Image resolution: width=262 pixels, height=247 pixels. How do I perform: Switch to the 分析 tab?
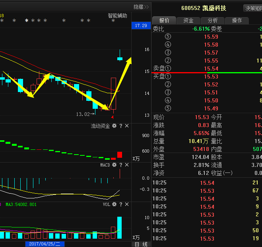pos(213,20)
